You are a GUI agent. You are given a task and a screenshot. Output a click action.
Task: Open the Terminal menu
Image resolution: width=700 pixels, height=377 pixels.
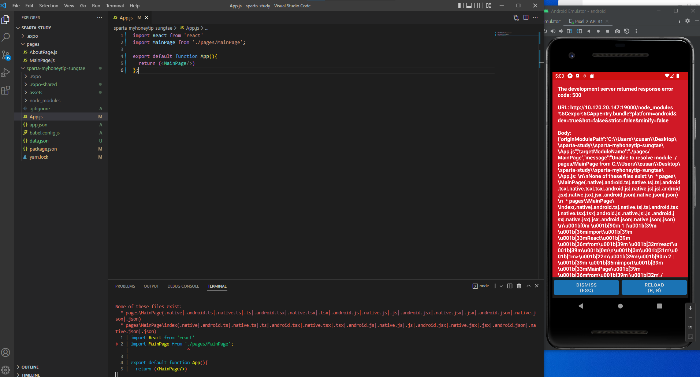115,5
